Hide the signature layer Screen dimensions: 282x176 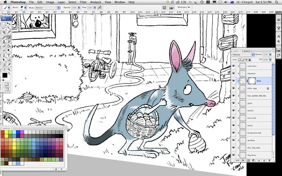(x=234, y=73)
